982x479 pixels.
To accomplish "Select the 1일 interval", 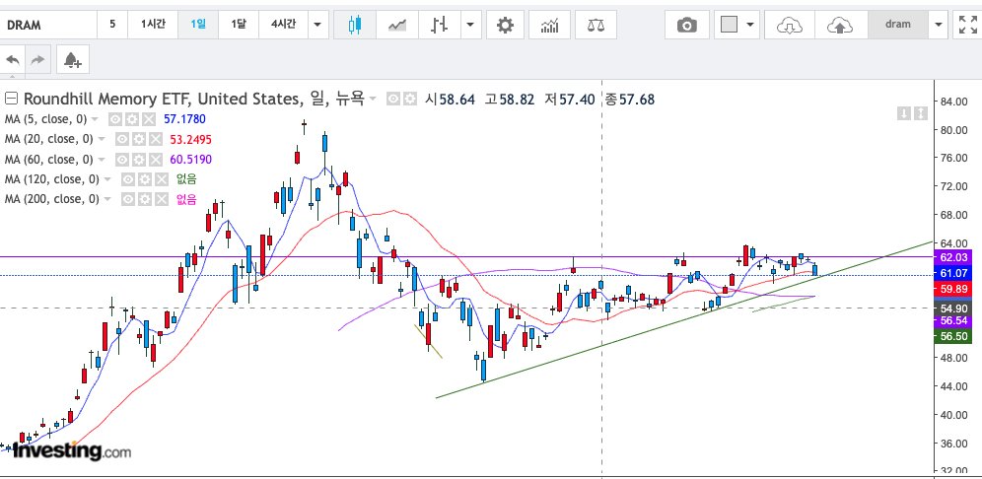I will click(198, 25).
